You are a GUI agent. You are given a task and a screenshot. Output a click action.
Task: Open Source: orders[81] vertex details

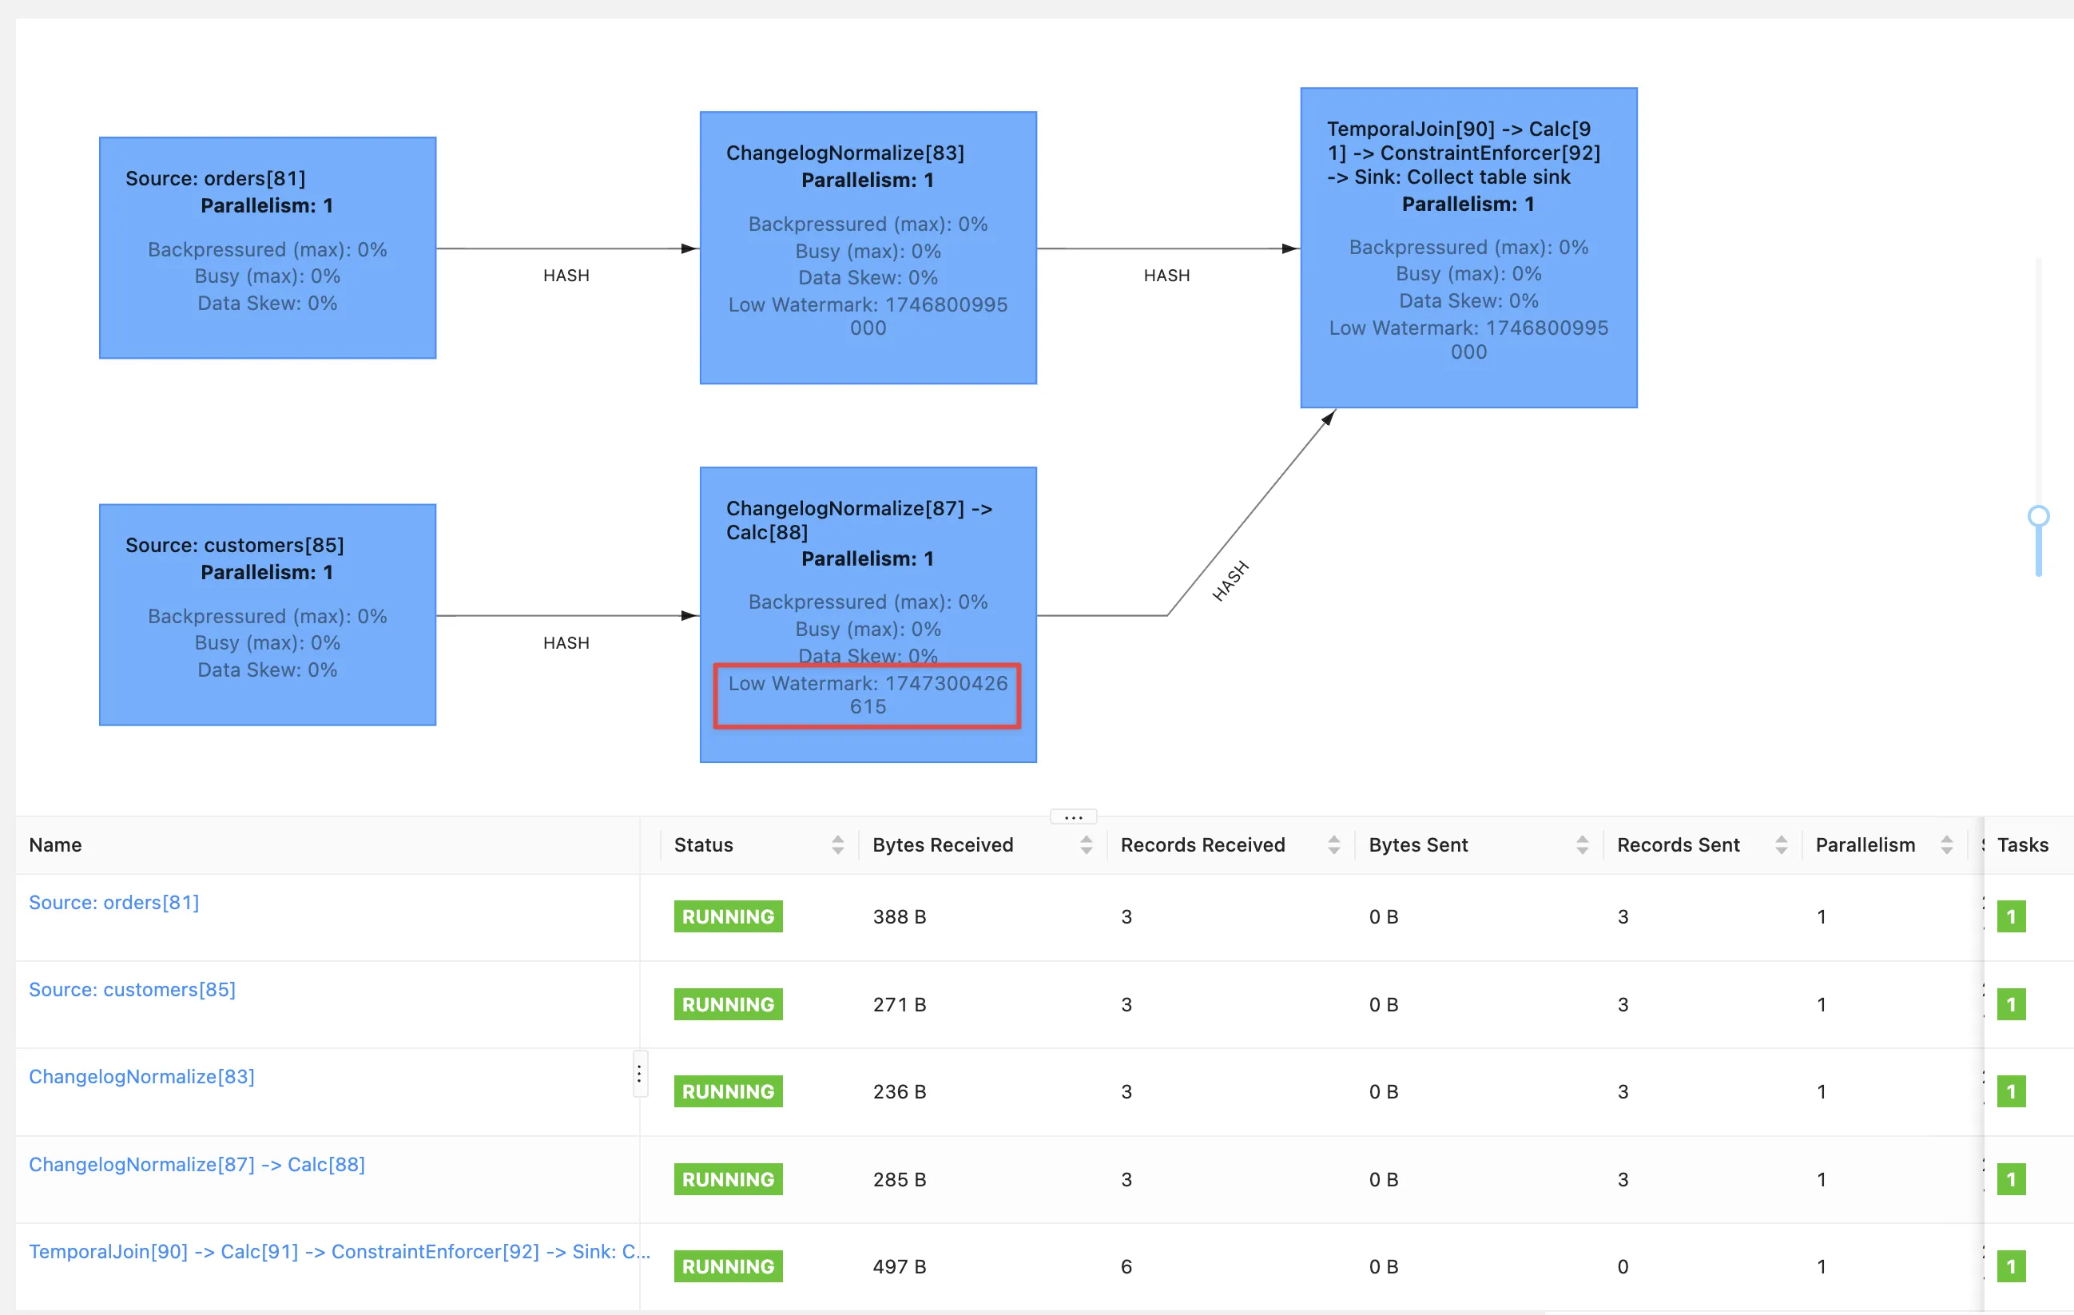113,903
